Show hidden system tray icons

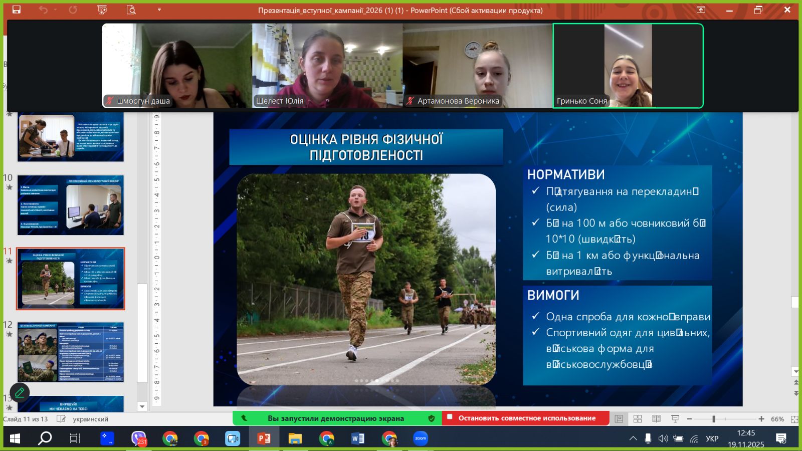(x=633, y=438)
